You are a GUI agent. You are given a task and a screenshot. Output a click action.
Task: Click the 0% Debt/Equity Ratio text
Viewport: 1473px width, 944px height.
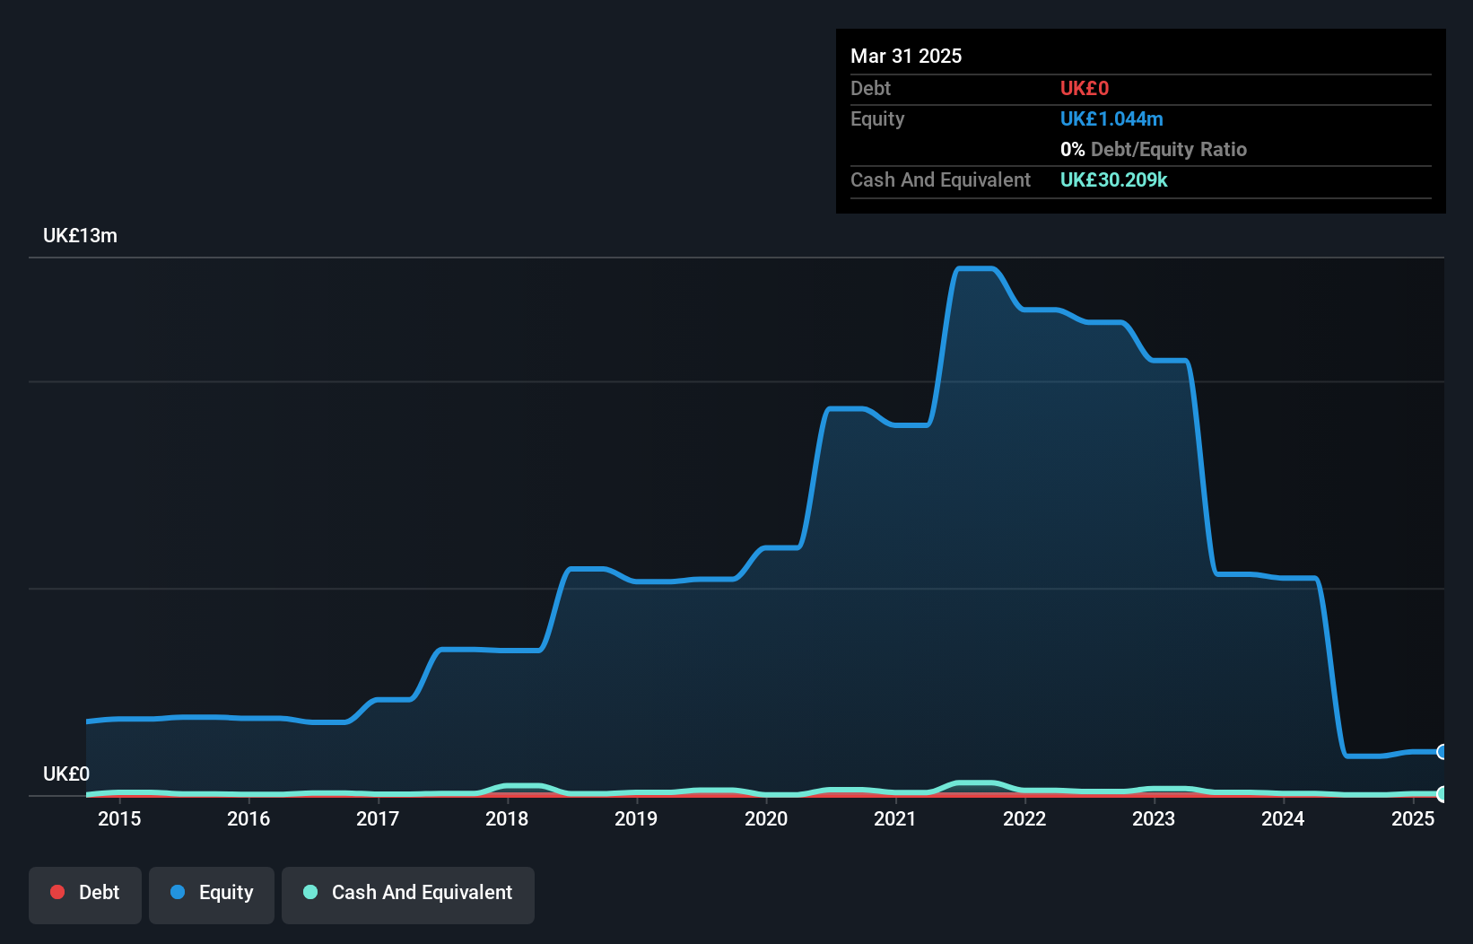1154,149
